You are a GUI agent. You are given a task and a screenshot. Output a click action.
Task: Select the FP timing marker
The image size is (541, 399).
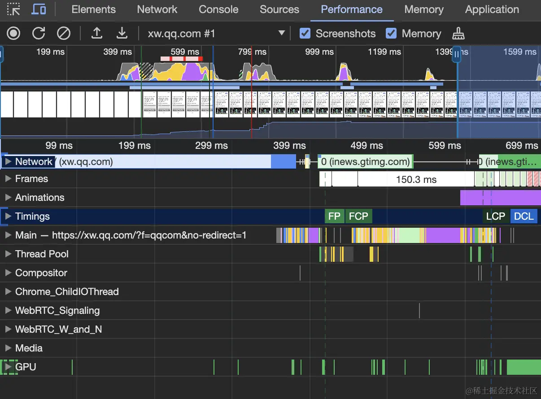coord(334,216)
